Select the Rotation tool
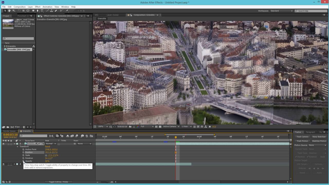This screenshot has height=185, width=329. click(19, 11)
